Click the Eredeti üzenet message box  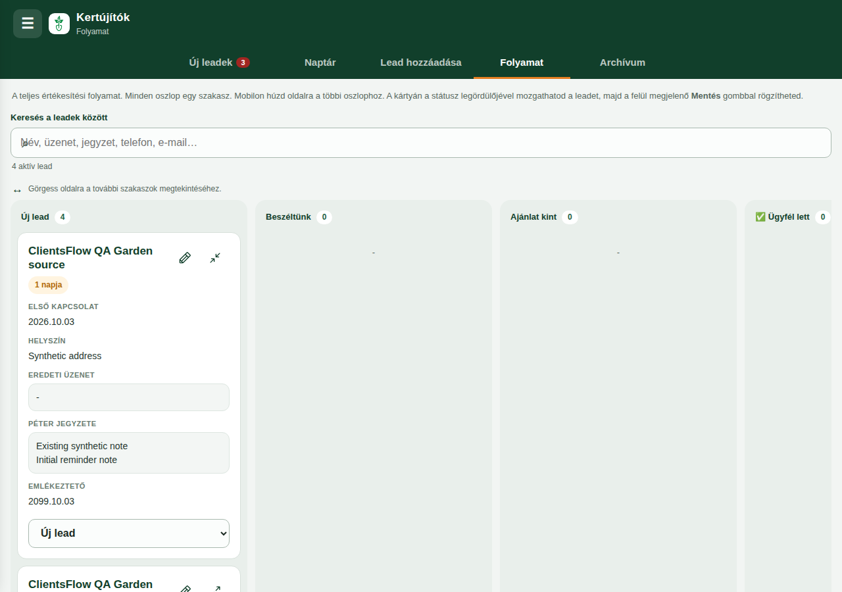pos(129,397)
